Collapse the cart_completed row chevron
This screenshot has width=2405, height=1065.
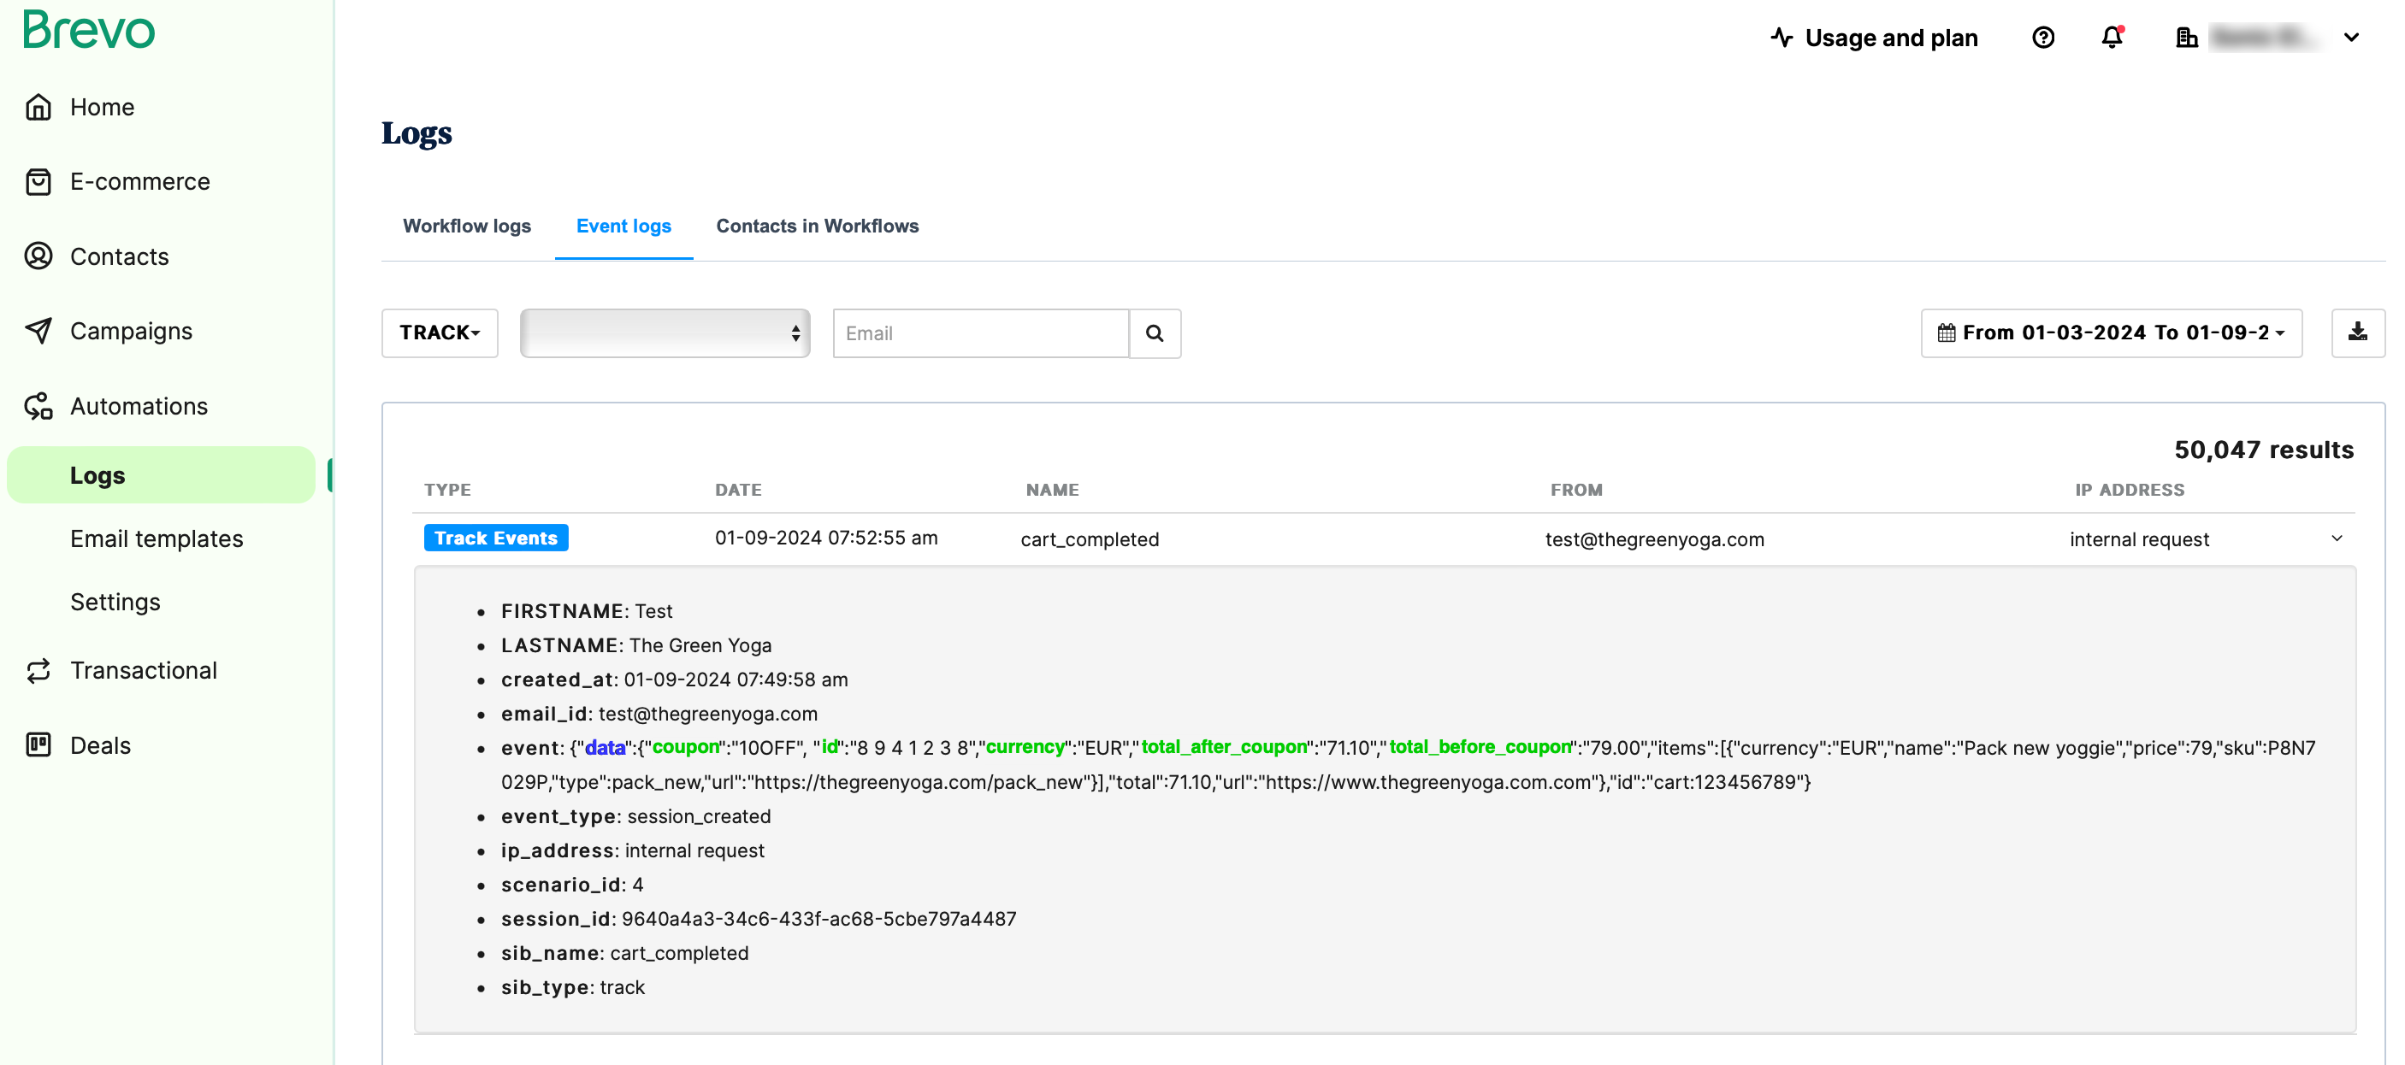point(2337,538)
